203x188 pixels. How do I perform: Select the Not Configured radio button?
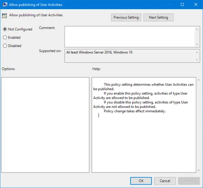[x=5, y=29]
